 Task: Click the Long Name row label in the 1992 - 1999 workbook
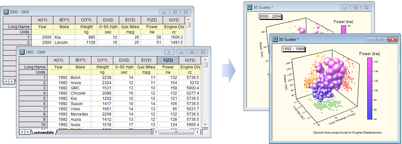point(33,67)
